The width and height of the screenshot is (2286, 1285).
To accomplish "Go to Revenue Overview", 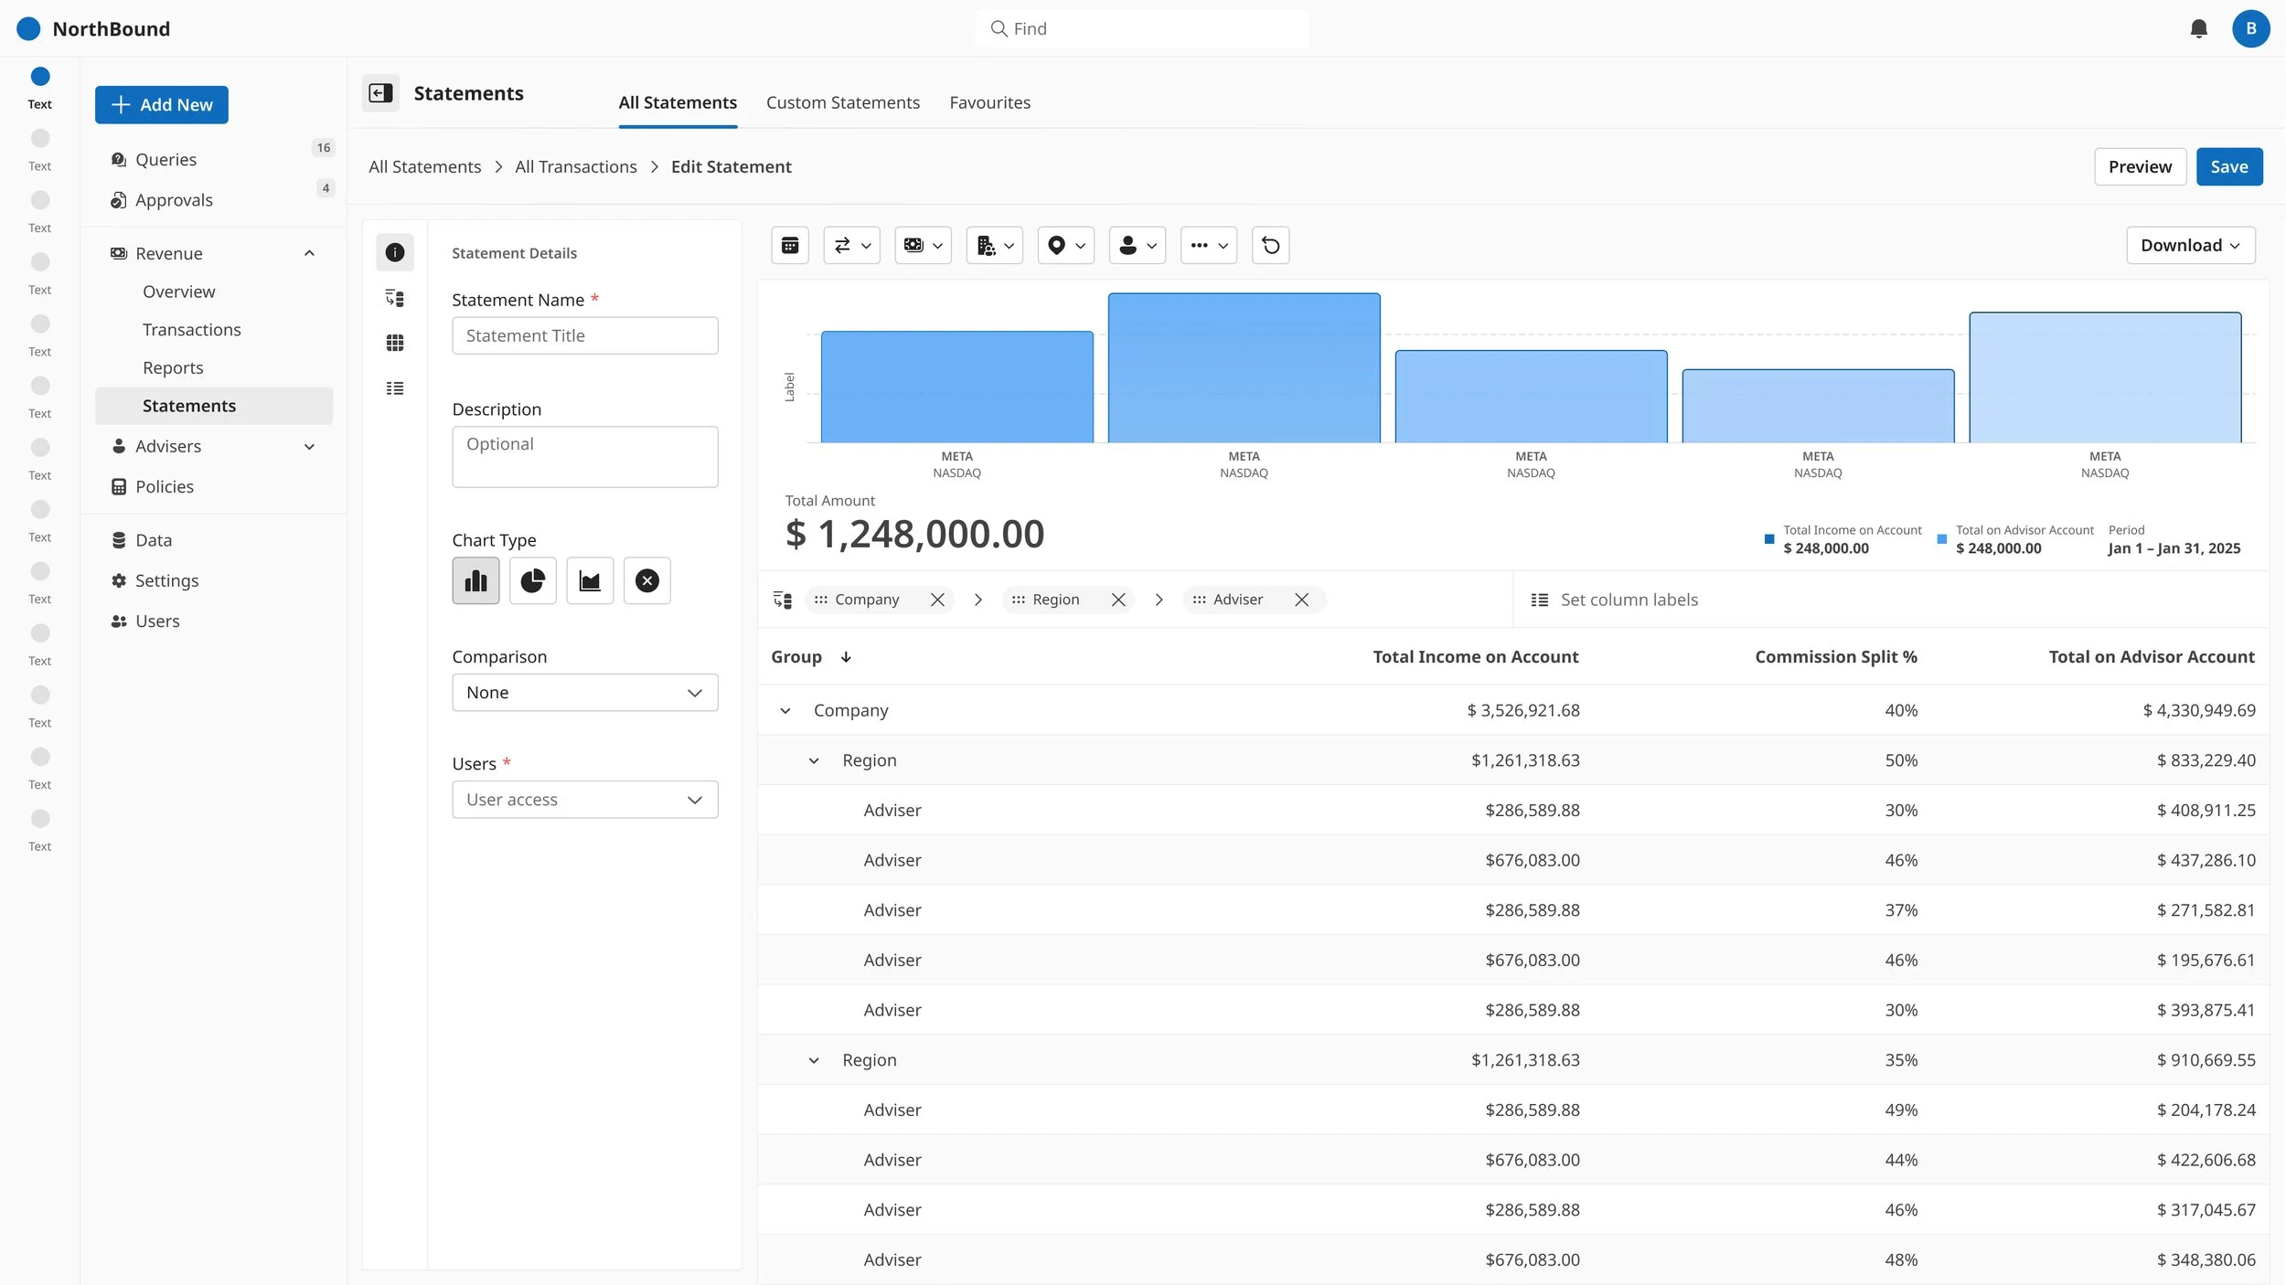I will 179,292.
